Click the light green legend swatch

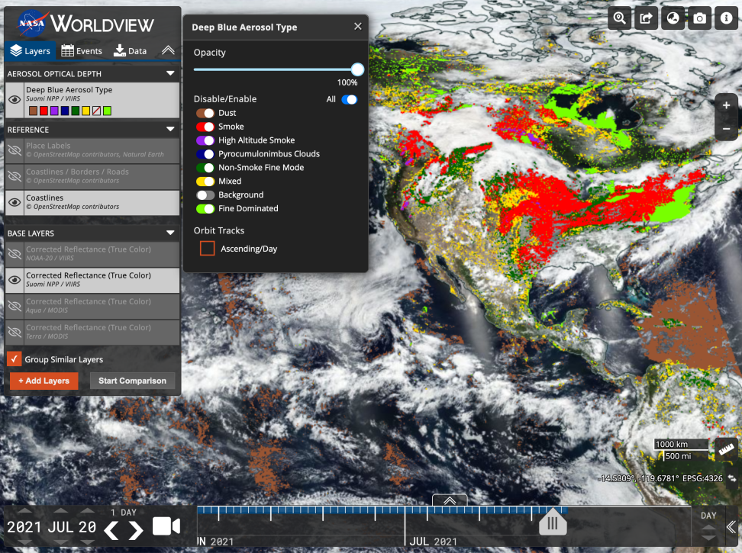[108, 111]
